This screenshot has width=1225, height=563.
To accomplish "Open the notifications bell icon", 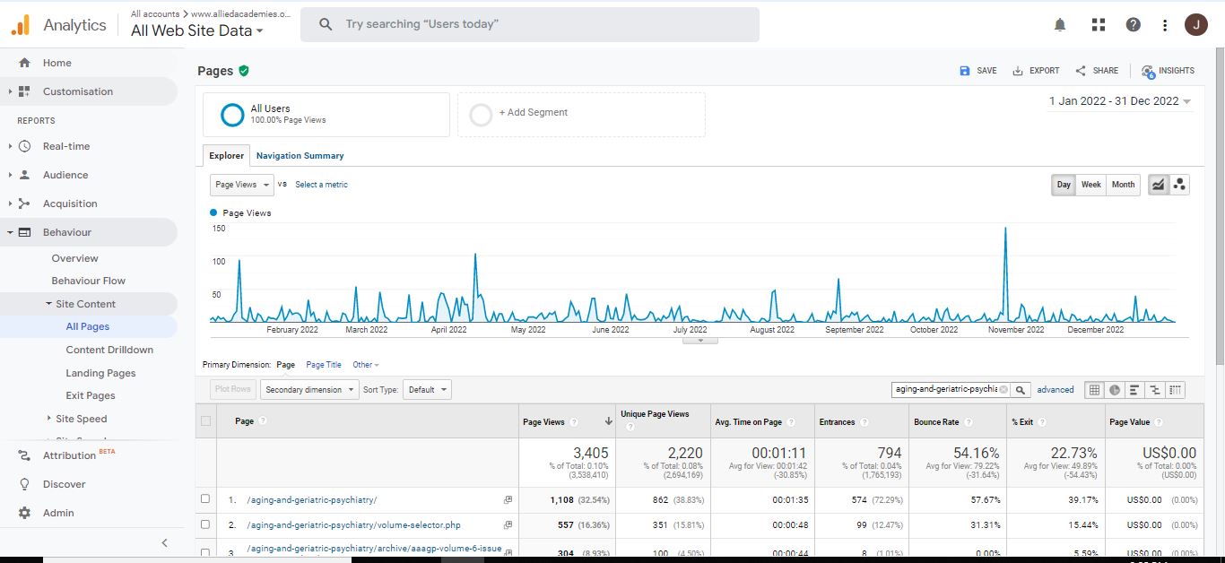I will [x=1060, y=25].
